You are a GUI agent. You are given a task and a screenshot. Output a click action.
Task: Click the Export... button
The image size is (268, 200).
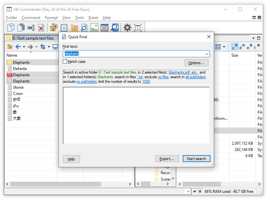click(x=167, y=159)
